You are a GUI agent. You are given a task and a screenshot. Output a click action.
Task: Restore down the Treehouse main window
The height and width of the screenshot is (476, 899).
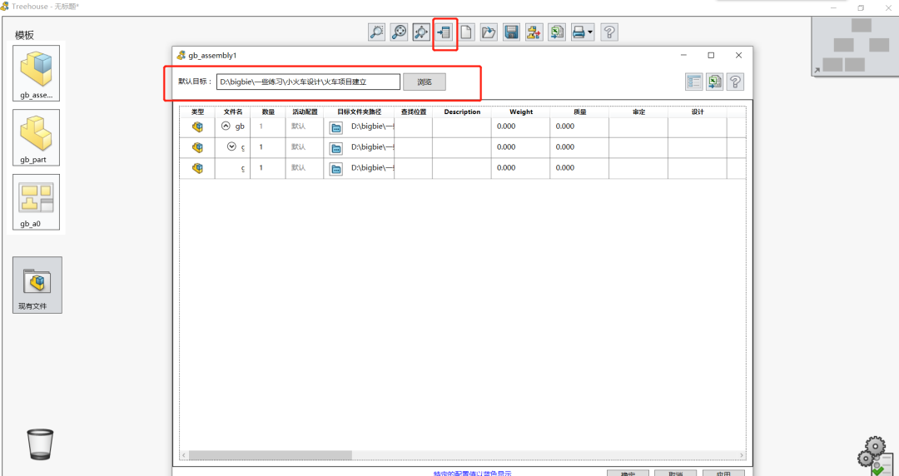pos(861,8)
